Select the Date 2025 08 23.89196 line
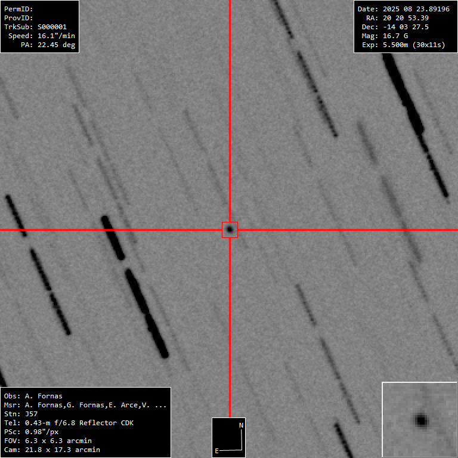Screen dimensions: 458x458 (403, 9)
